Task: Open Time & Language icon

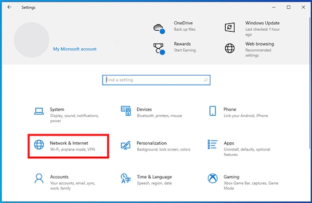Action: [126, 178]
